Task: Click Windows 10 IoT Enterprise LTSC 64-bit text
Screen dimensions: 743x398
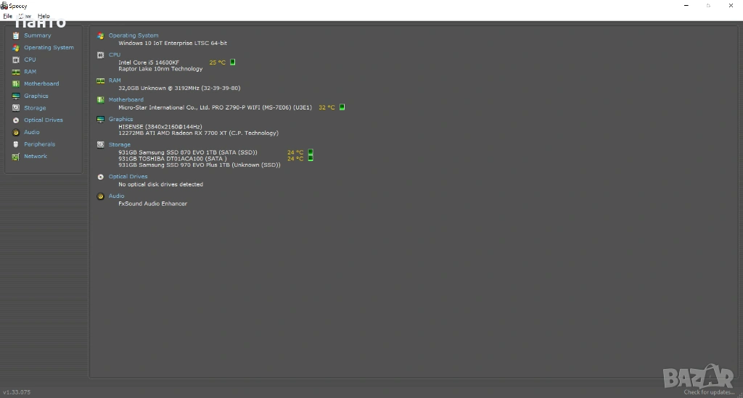Action: (x=173, y=43)
